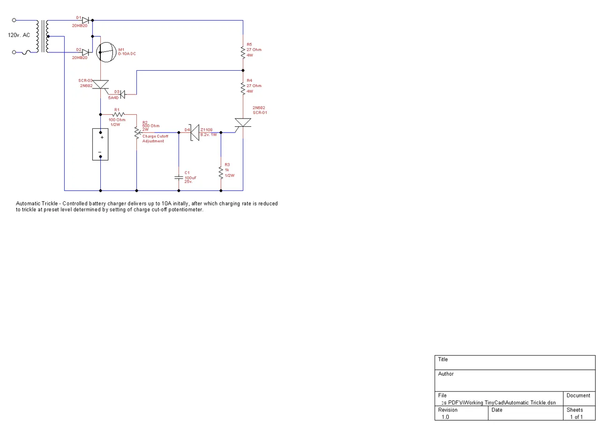This screenshot has width=600, height=425.
Task: Click the R5 resistor symbol
Action: point(243,52)
